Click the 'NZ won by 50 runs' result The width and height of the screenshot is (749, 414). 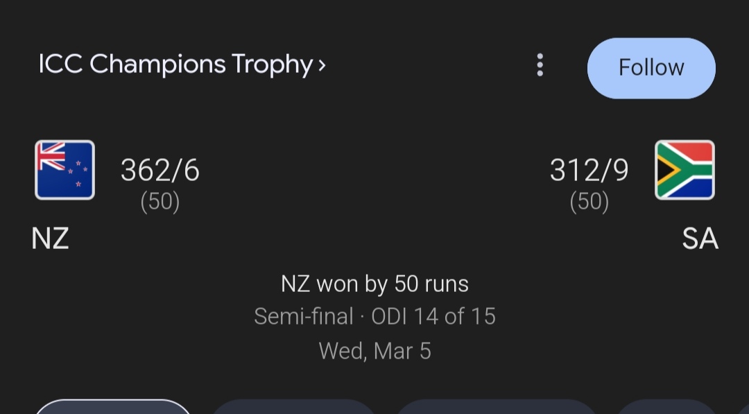tap(374, 284)
